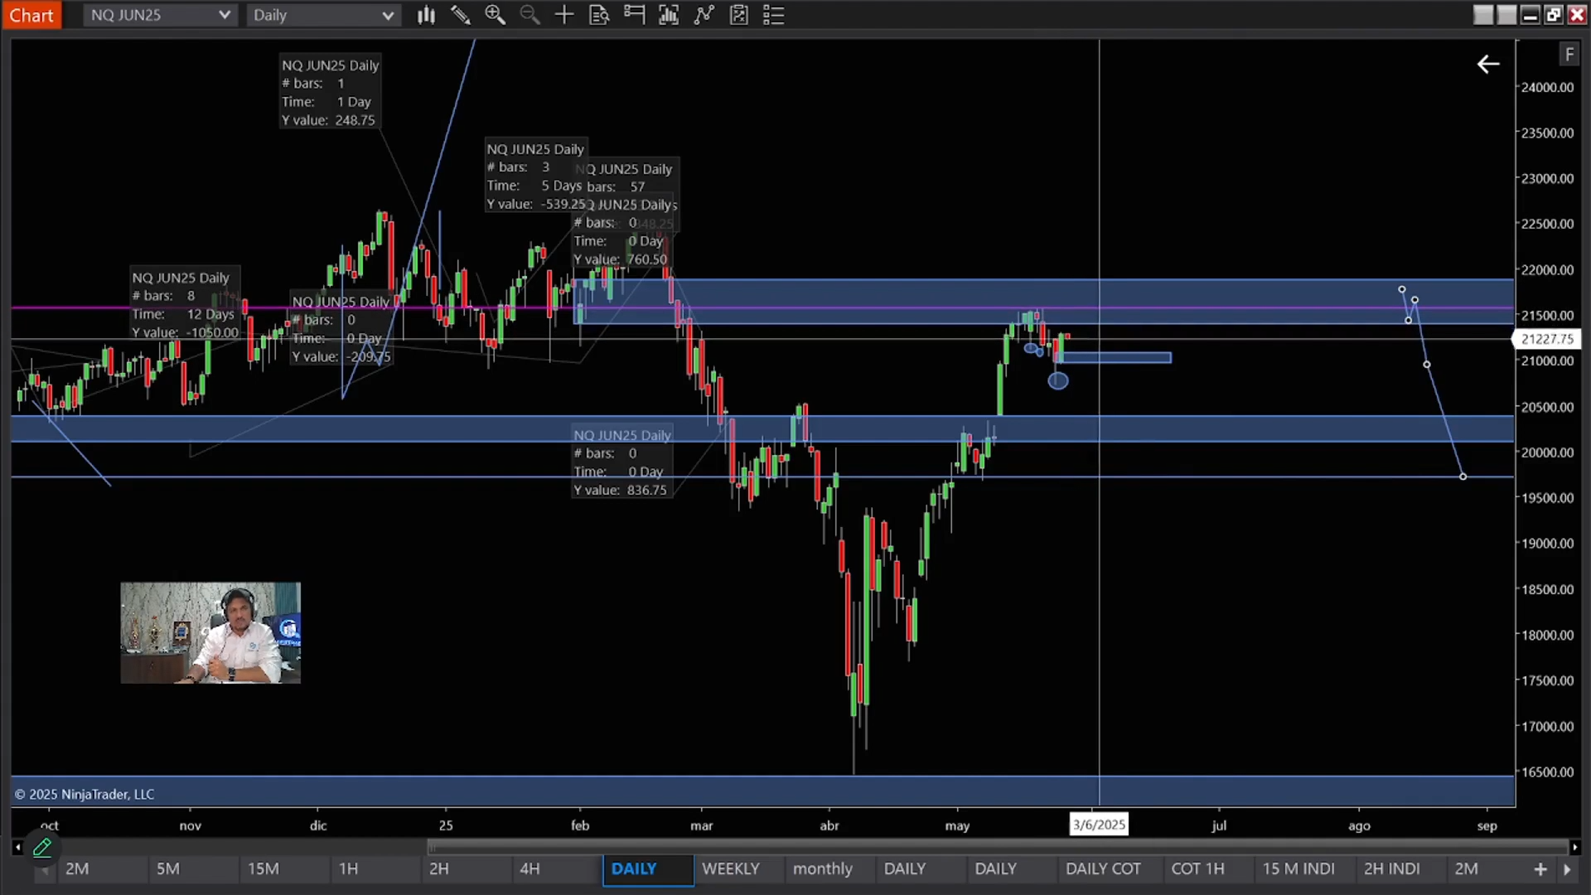This screenshot has width=1591, height=895.
Task: Select the crosshair cursor tool
Action: 564,15
